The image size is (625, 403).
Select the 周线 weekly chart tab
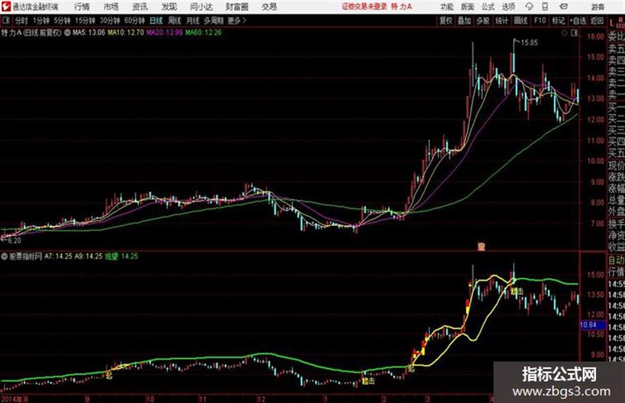[x=175, y=21]
